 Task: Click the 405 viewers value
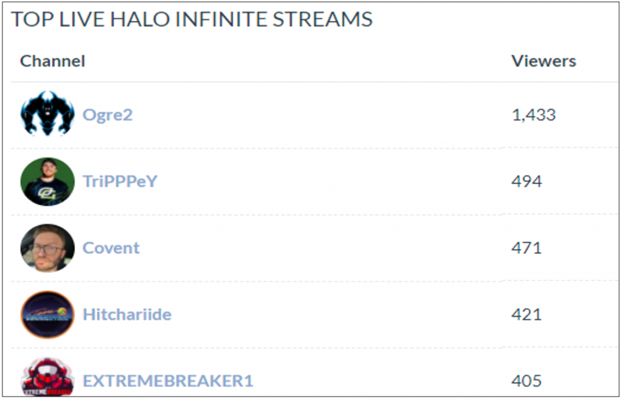point(526,381)
